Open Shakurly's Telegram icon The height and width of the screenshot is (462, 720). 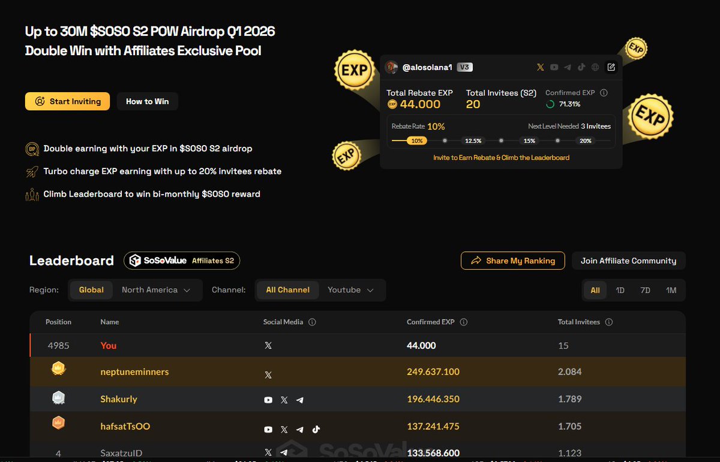pyautogui.click(x=300, y=400)
